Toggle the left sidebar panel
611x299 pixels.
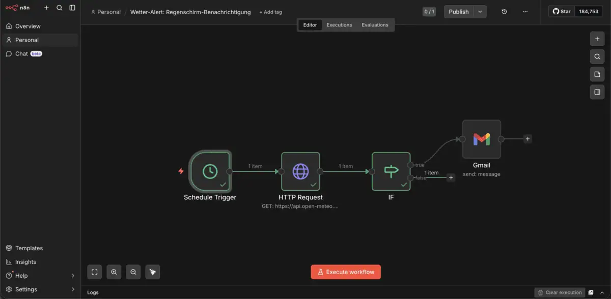(x=72, y=8)
